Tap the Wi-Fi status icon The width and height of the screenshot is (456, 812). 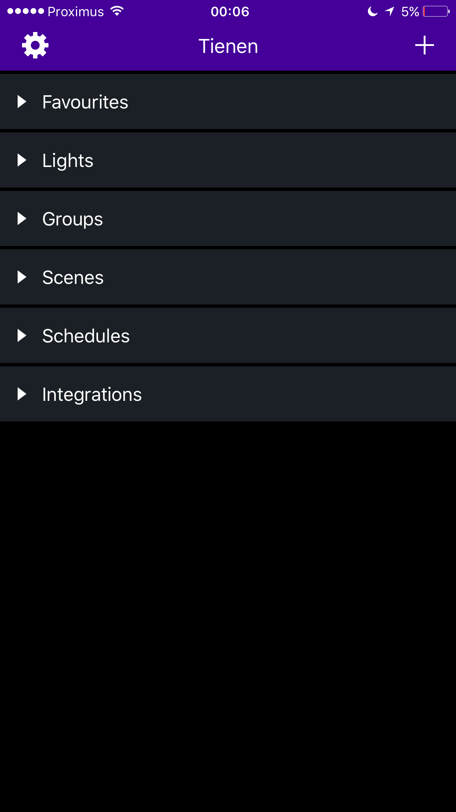pyautogui.click(x=117, y=11)
